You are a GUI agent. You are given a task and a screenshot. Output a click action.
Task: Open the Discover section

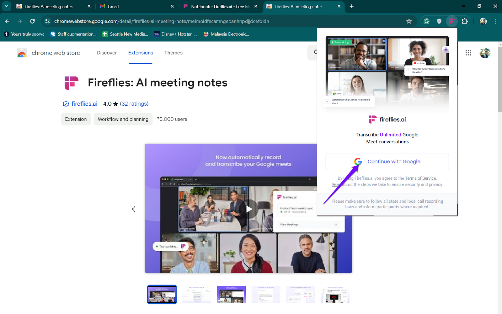tap(107, 53)
